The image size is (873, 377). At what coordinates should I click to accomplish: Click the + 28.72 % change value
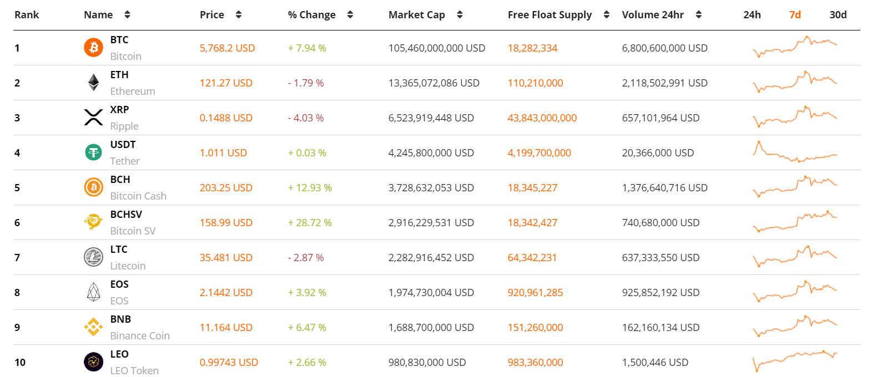[310, 223]
